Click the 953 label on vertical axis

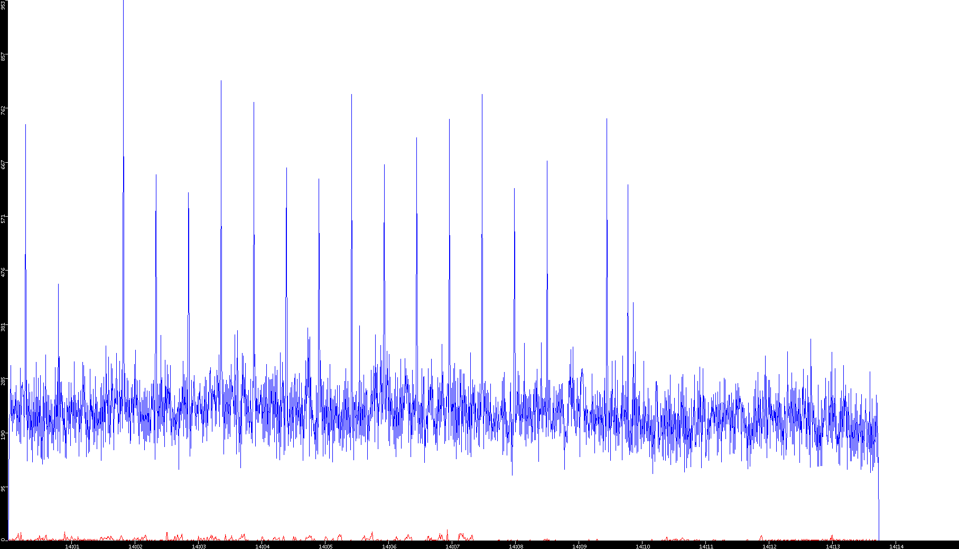3,5
